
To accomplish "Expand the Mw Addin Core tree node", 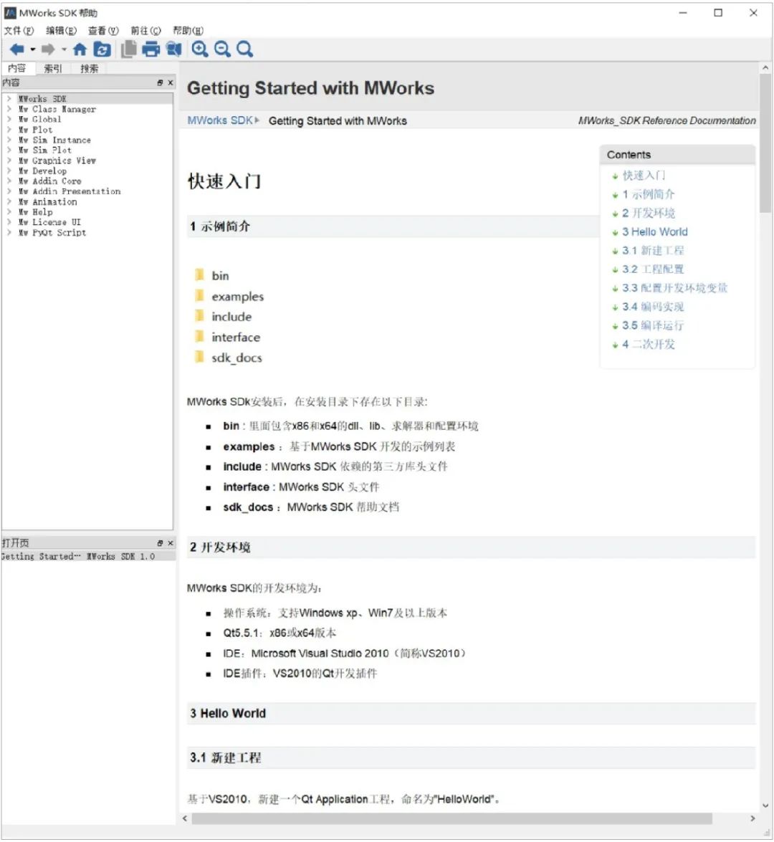I will click(x=9, y=181).
